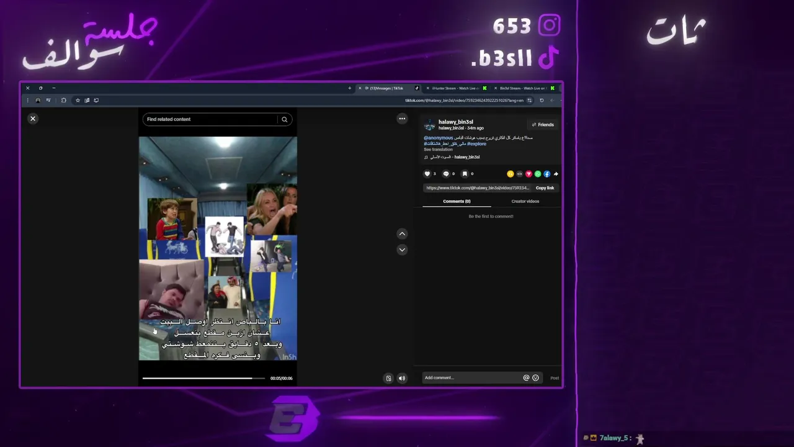Image resolution: width=794 pixels, height=447 pixels.
Task: Click the yellow repost icon
Action: coord(511,174)
